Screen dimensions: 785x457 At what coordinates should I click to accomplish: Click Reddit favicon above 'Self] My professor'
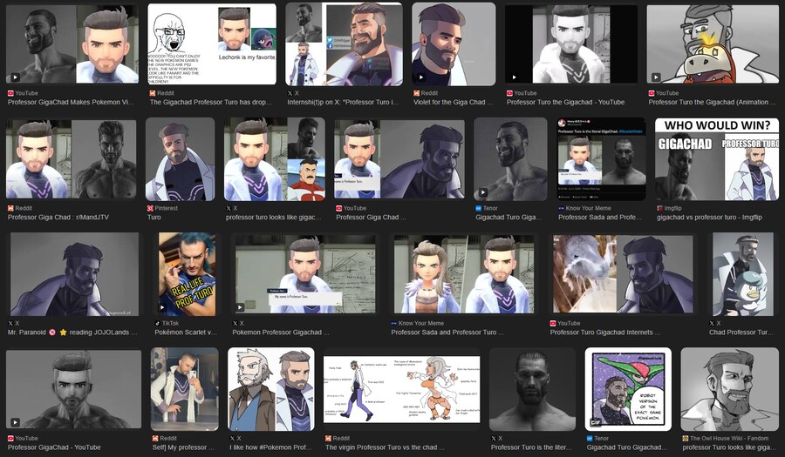(x=155, y=438)
